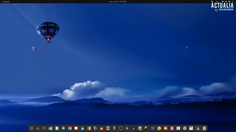The width and height of the screenshot is (236, 132).
Task: Open the yellow archive manager icon
Action: coord(89,128)
